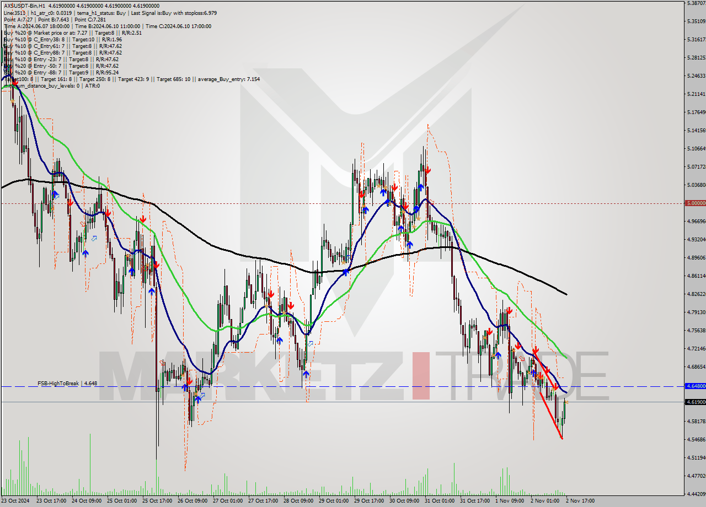Click the 'Point C:7.281' value
The height and width of the screenshot is (507, 706).
click(x=91, y=19)
